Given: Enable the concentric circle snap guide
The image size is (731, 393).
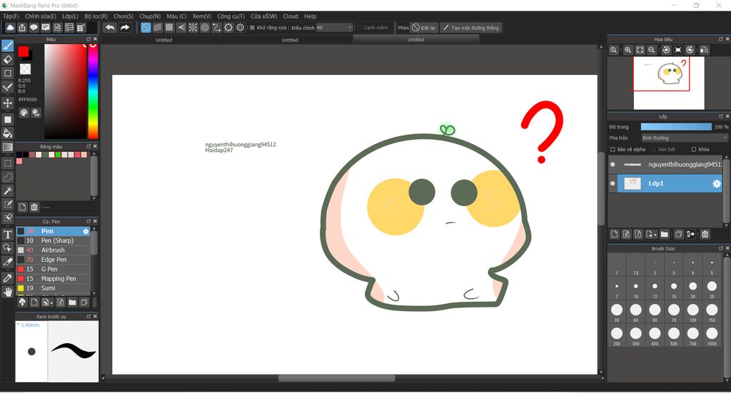Looking at the screenshot, I should click(x=205, y=28).
